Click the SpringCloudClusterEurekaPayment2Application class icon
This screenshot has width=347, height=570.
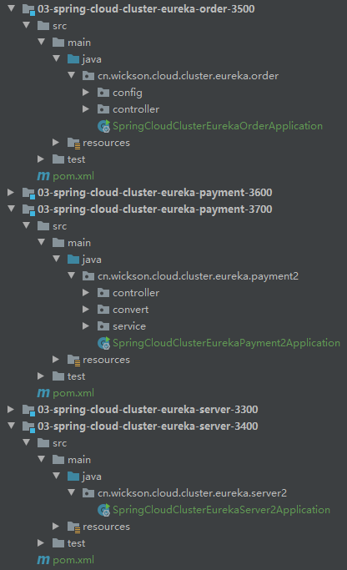(103, 343)
